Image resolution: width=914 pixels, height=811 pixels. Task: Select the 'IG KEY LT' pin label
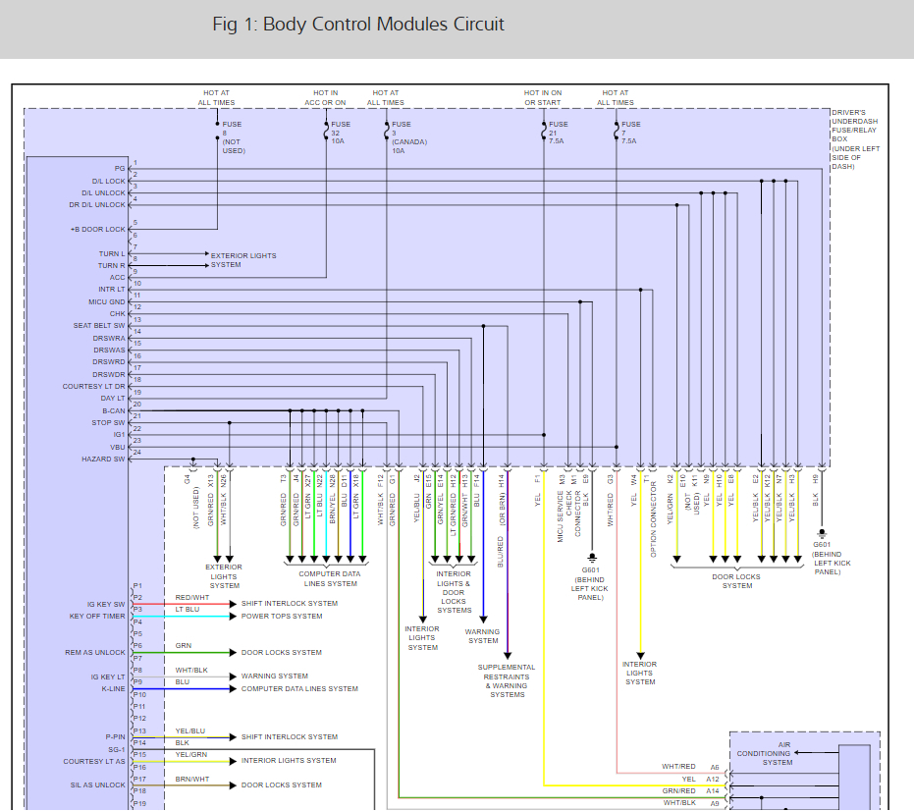pos(108,676)
